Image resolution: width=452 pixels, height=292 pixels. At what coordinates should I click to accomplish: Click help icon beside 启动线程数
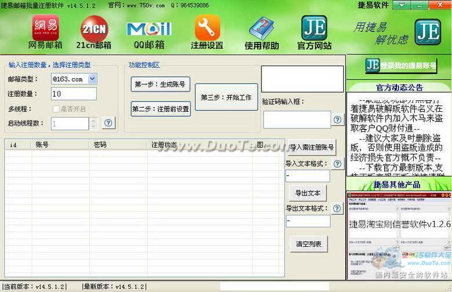[108, 123]
